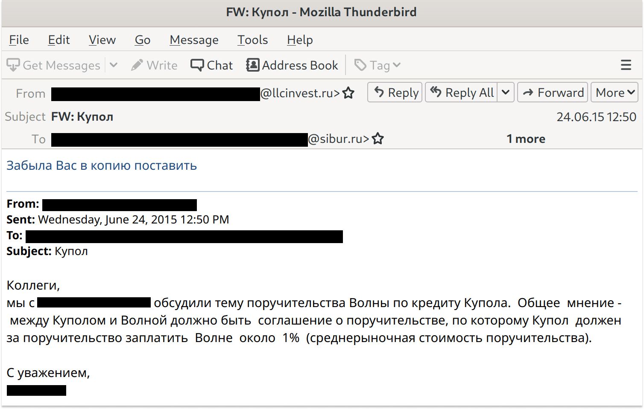This screenshot has width=644, height=409.
Task: Open Chat from the toolbar
Action: click(x=212, y=65)
